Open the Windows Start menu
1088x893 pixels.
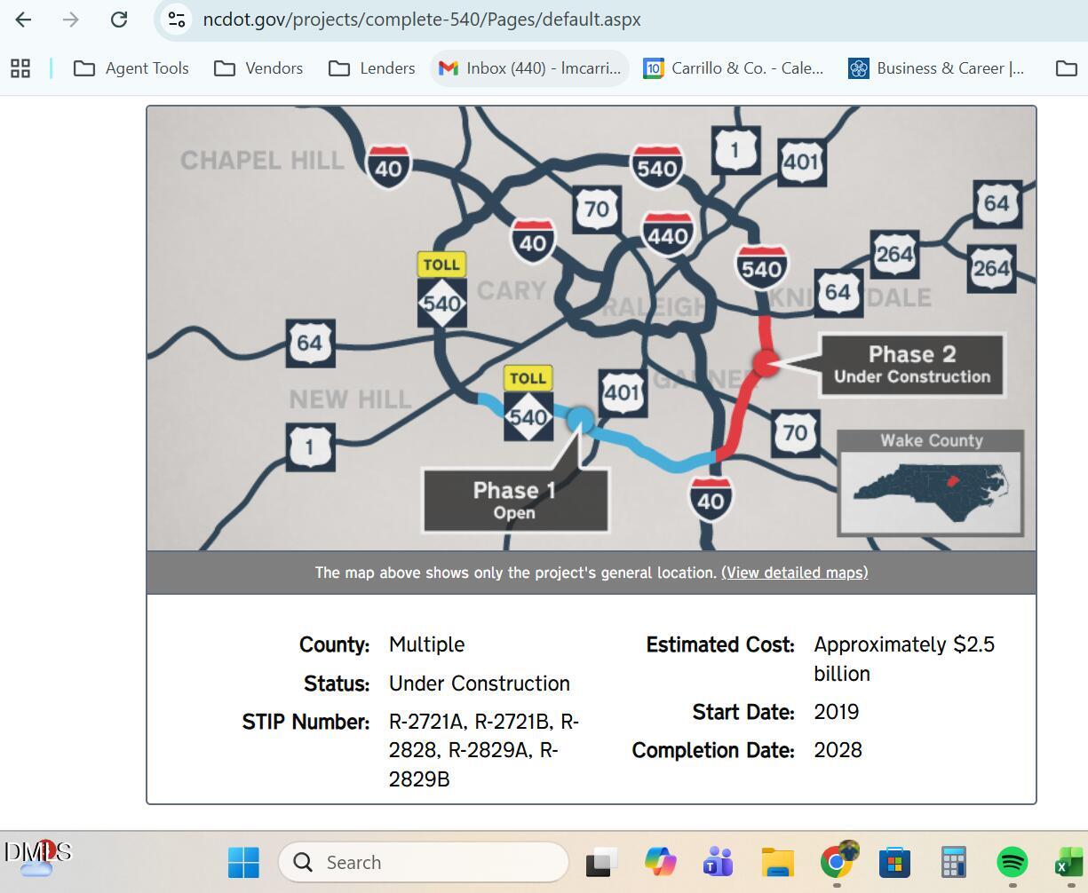click(x=245, y=861)
